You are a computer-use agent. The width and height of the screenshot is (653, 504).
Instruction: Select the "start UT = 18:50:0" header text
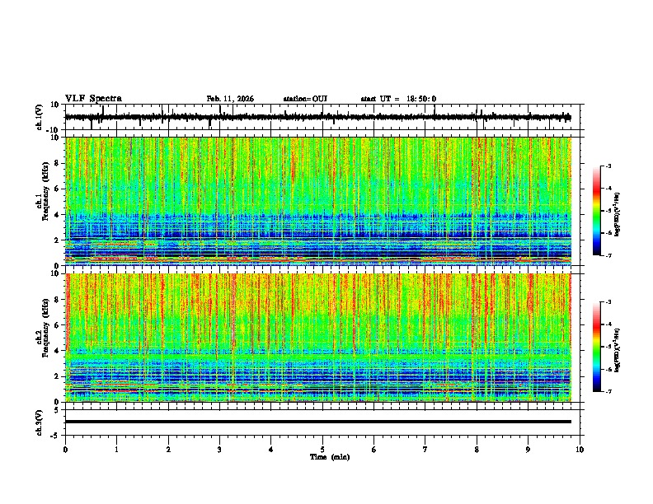(398, 99)
